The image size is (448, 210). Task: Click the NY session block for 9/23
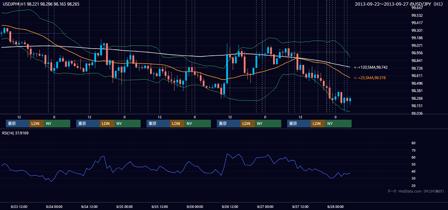pyautogui.click(x=57, y=124)
